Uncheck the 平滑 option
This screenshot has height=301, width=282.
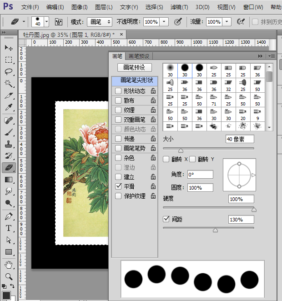tap(118, 186)
